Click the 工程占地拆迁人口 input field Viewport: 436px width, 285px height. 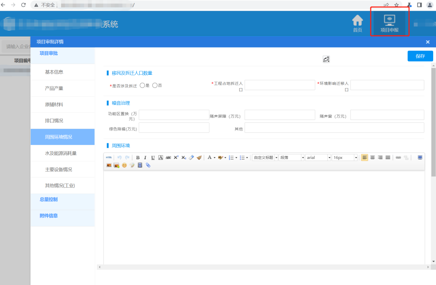[280, 85]
